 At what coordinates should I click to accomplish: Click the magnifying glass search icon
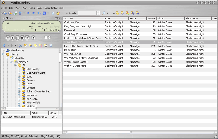(103, 13)
